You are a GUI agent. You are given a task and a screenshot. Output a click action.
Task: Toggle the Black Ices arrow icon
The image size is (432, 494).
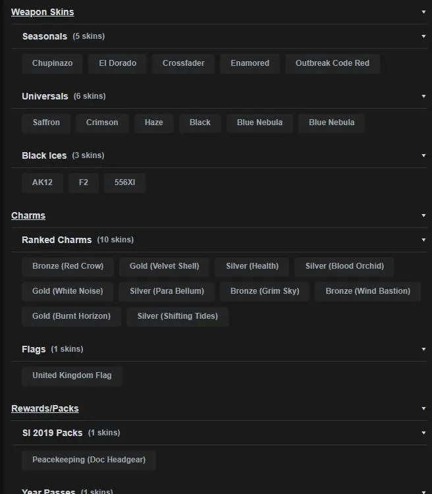[423, 155]
